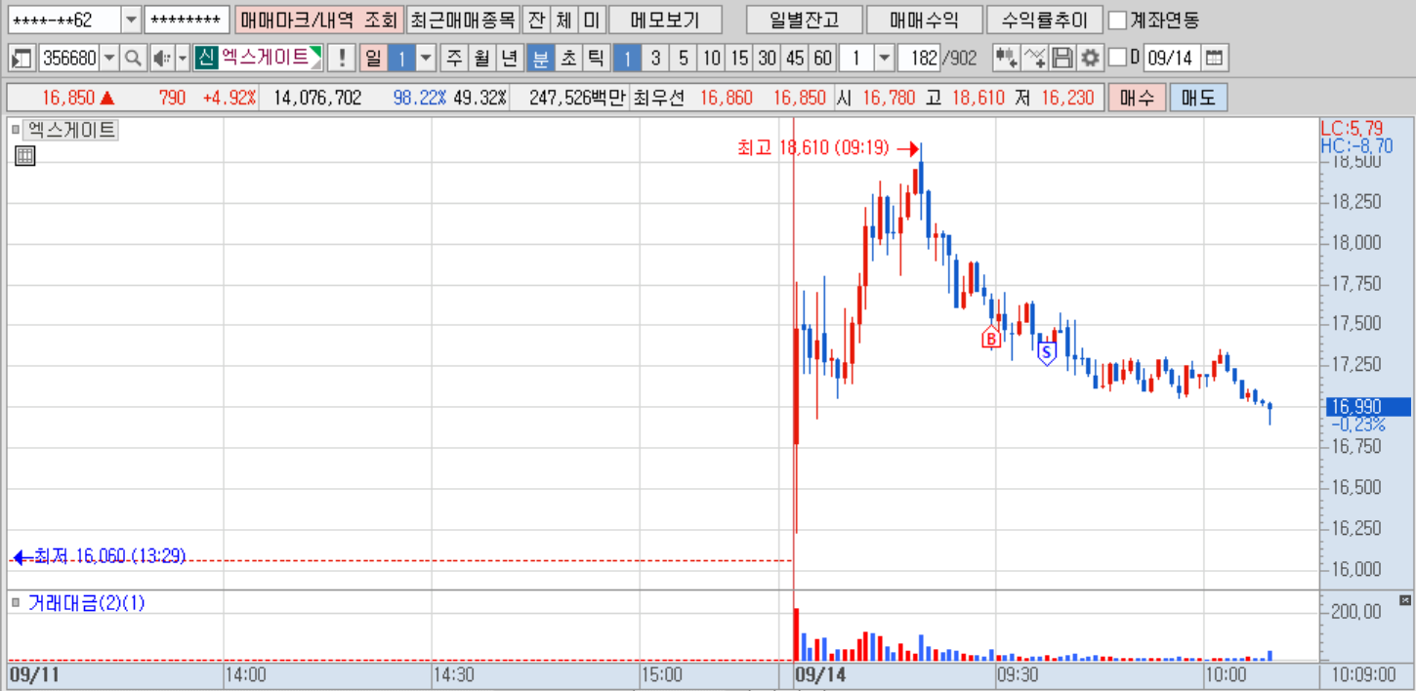1416x691 pixels.
Task: Click the 거래대금(2)(1) indicator label
Action: (86, 603)
